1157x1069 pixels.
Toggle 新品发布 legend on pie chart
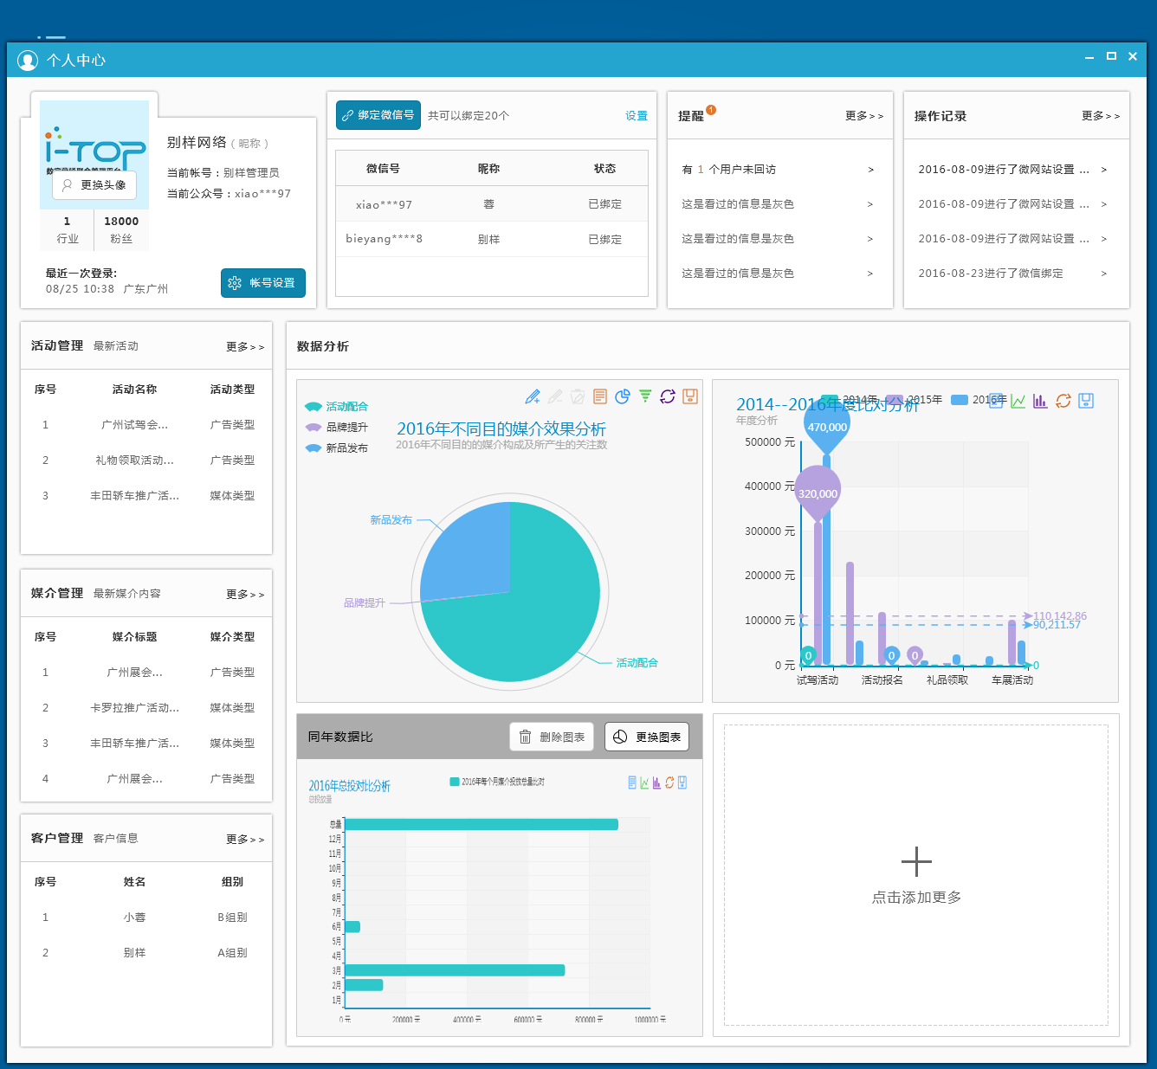point(336,448)
